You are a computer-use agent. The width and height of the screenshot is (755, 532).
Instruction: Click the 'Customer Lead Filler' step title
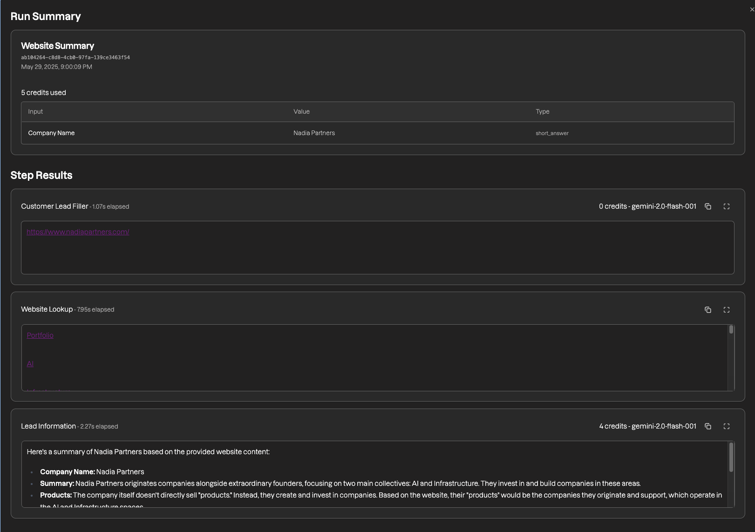tap(54, 206)
